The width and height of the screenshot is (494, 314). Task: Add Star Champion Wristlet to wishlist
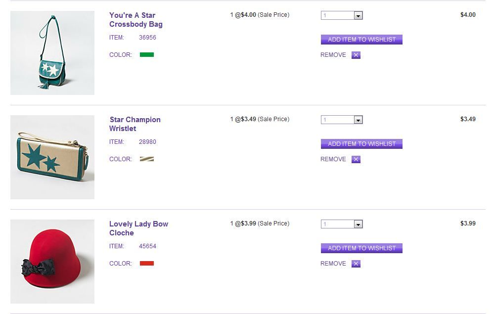point(361,144)
